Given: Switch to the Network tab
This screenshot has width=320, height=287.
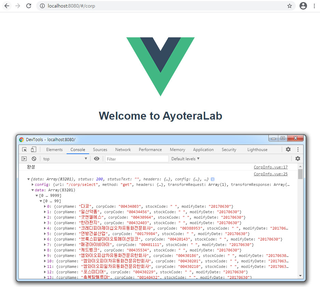Looking at the screenshot, I should [123, 150].
